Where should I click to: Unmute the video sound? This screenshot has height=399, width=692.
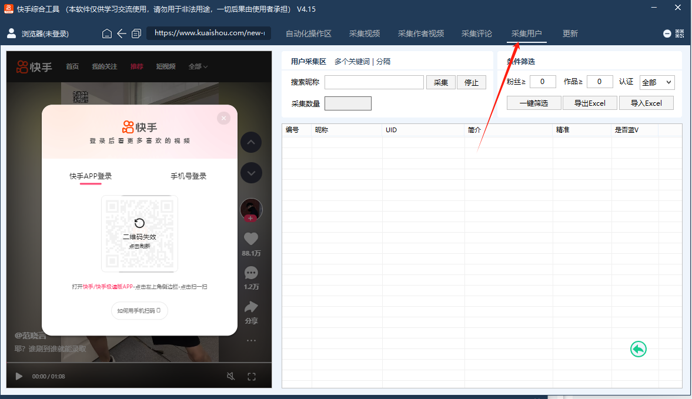pyautogui.click(x=230, y=376)
